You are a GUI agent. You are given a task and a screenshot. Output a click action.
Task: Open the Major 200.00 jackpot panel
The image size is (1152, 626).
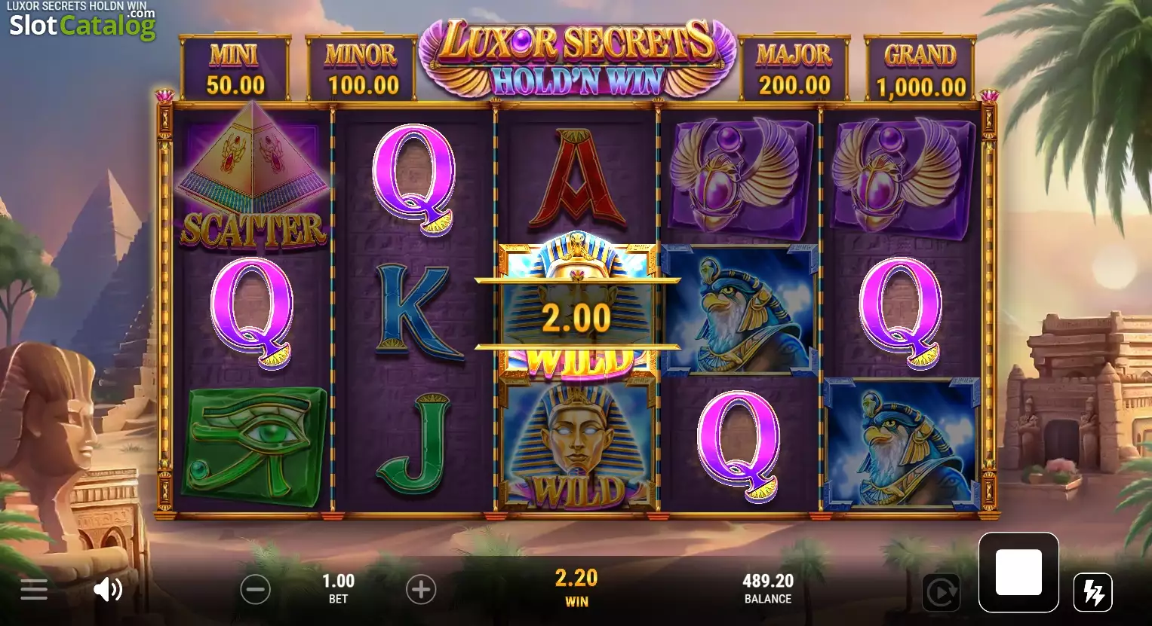794,69
